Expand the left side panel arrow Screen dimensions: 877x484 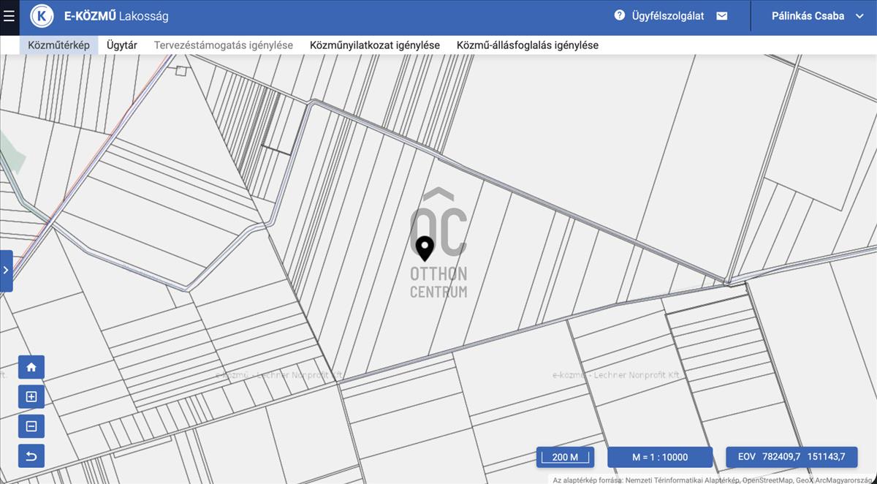[6, 271]
